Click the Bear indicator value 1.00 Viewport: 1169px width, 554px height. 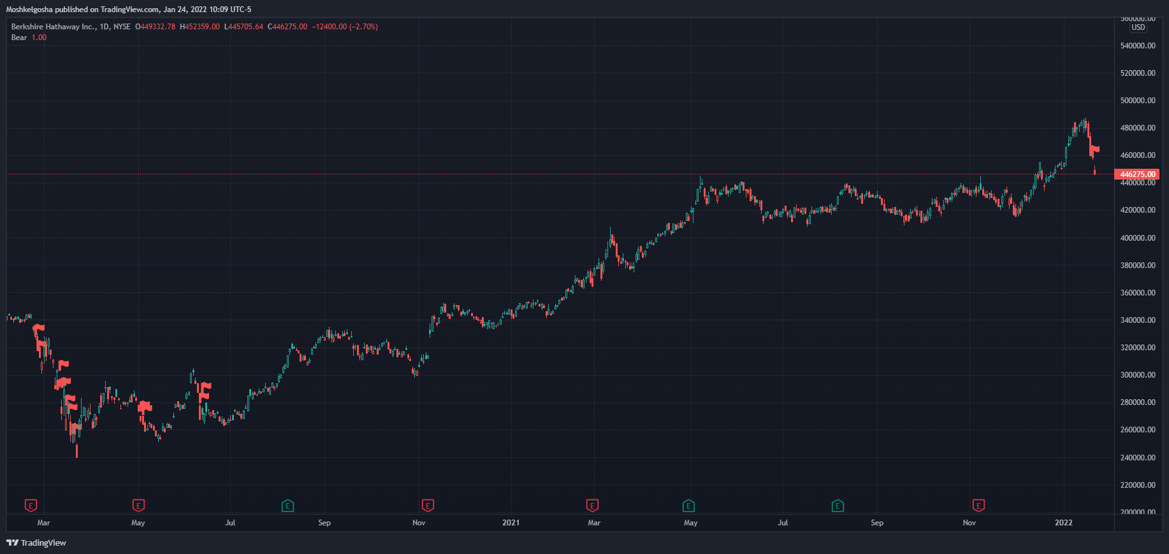point(39,38)
